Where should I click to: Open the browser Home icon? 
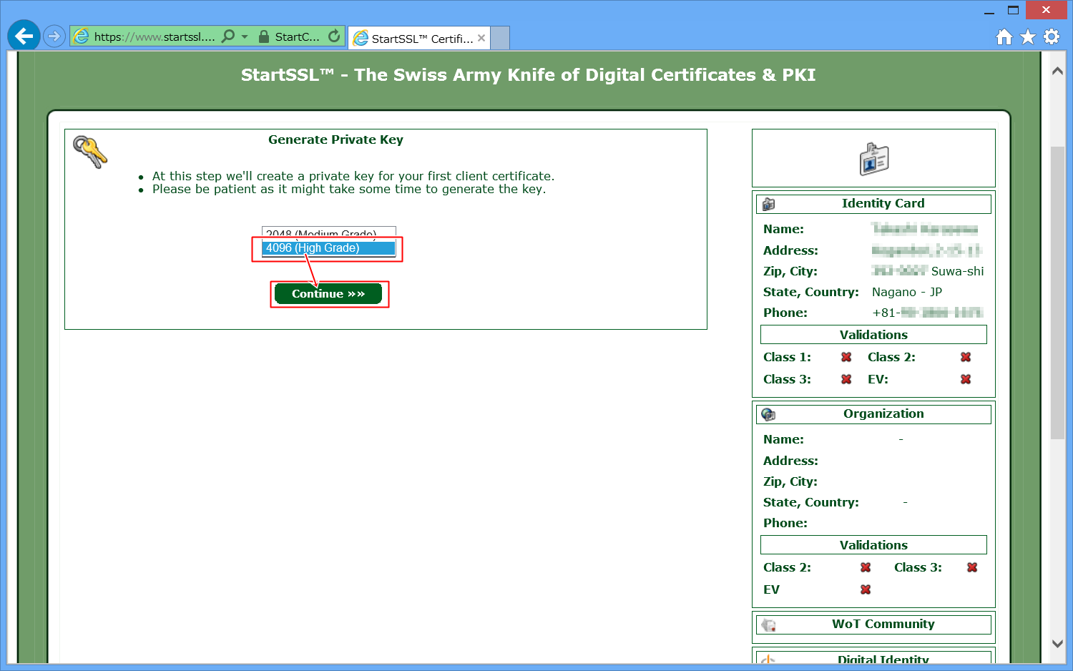(1004, 36)
